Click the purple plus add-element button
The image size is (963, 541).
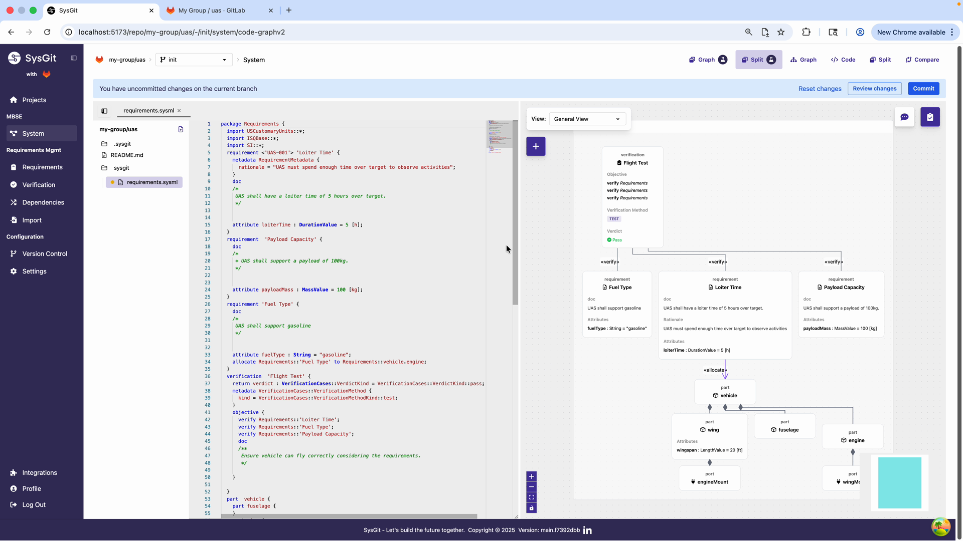tap(536, 146)
